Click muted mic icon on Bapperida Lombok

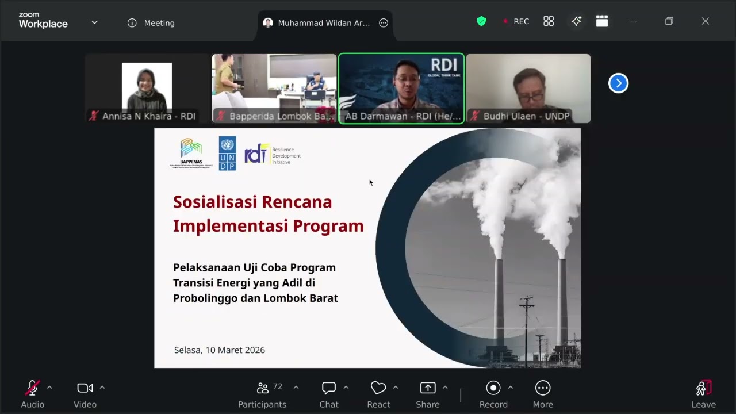point(221,116)
